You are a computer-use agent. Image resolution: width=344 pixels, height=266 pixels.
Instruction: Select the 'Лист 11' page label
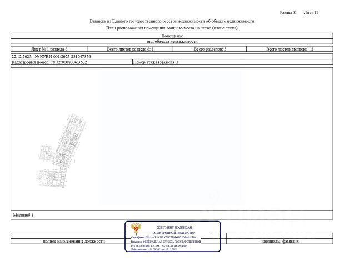(311, 13)
